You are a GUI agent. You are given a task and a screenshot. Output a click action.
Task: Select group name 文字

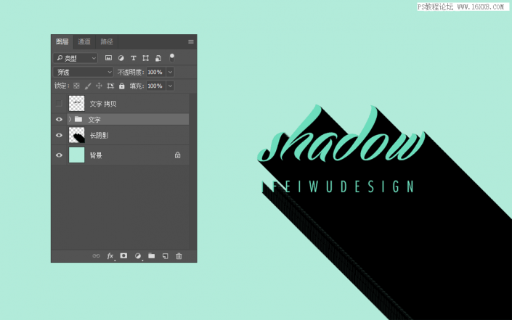pos(94,120)
